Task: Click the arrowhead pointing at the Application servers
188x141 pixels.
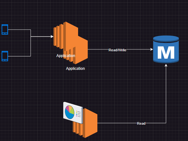Action: point(52,37)
